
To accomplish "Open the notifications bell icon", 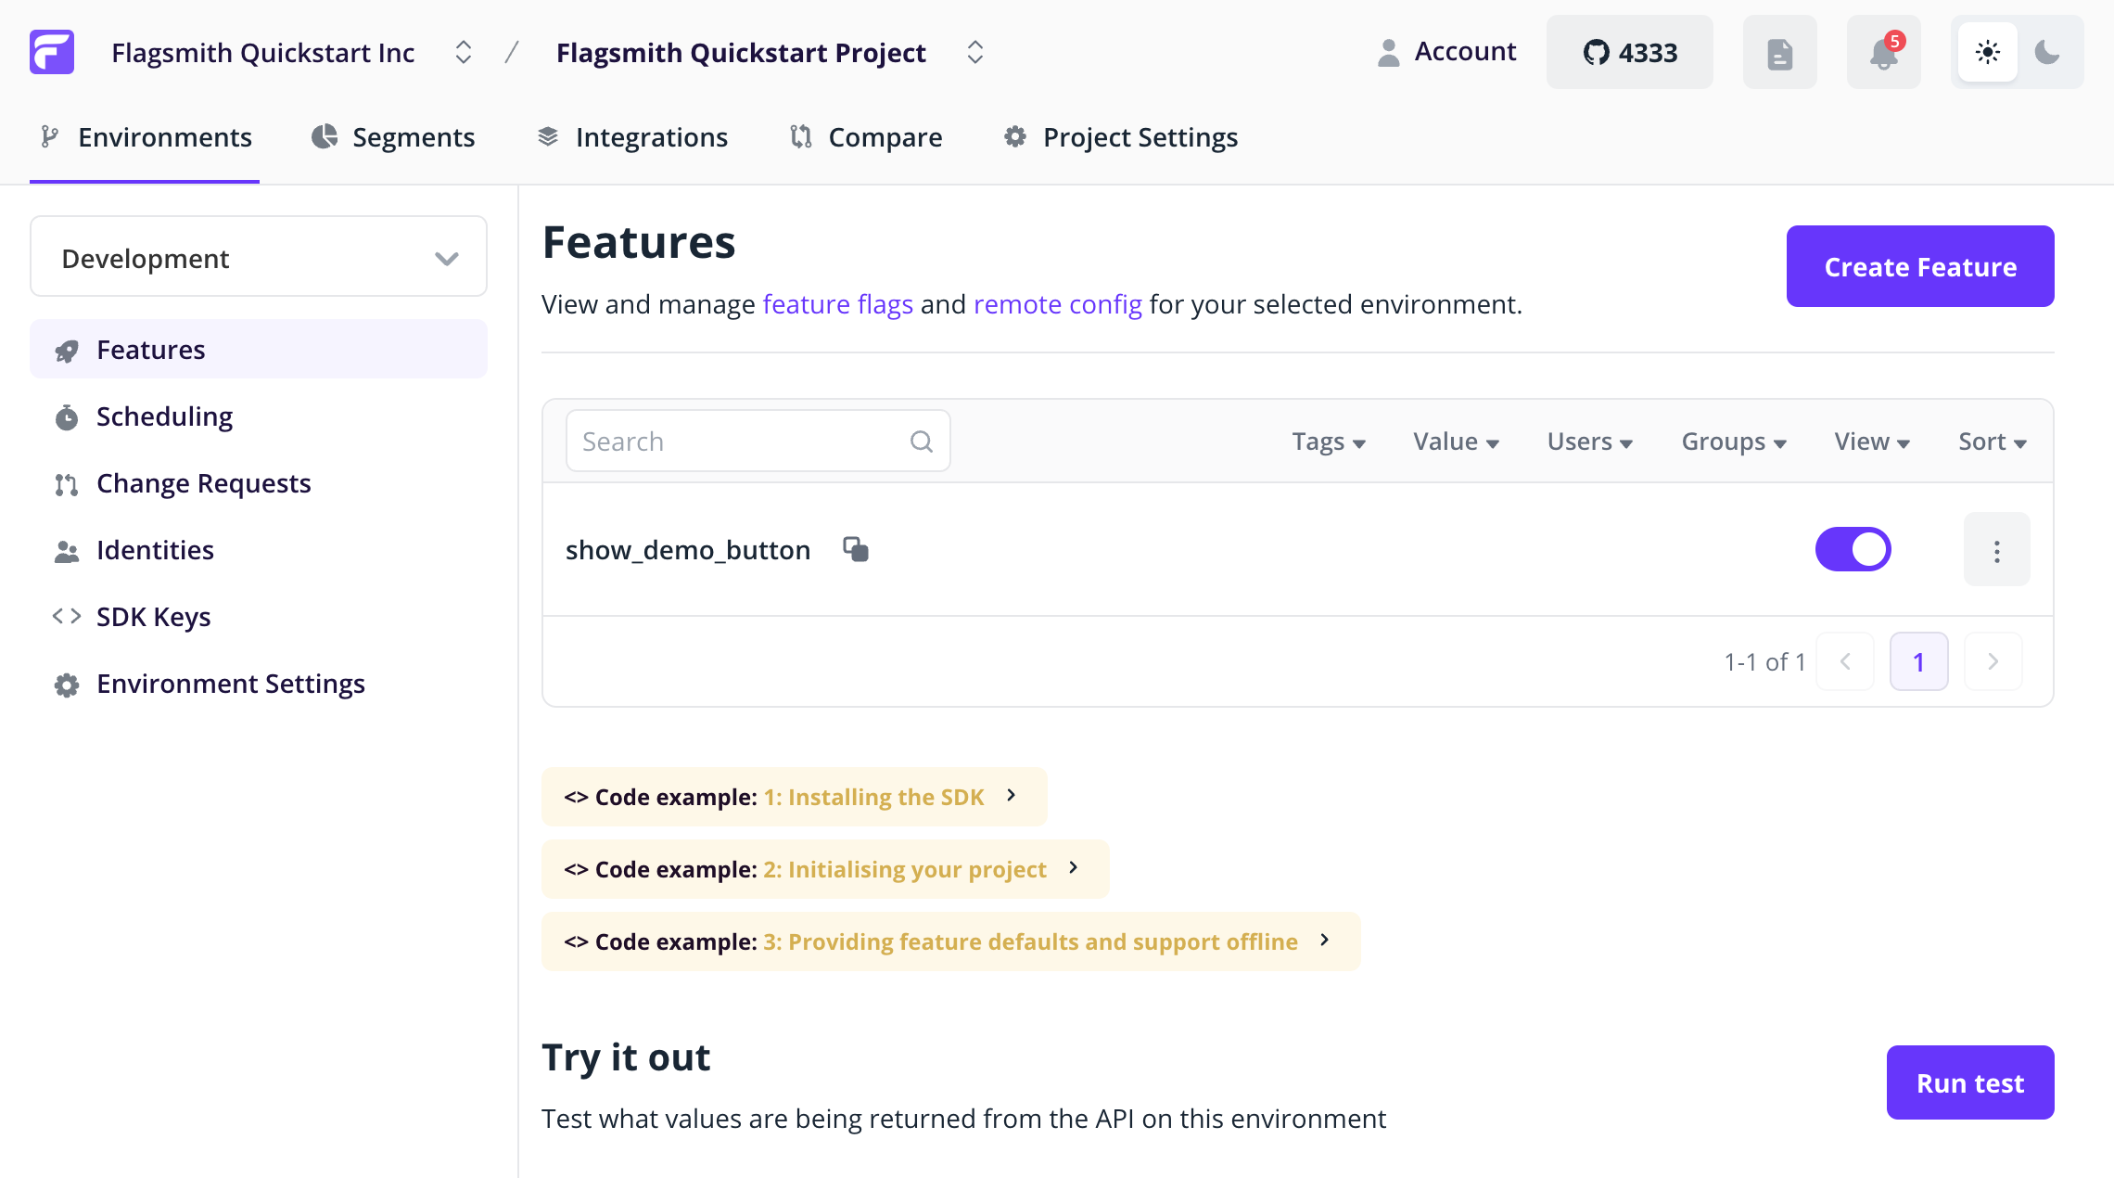I will click(1883, 53).
